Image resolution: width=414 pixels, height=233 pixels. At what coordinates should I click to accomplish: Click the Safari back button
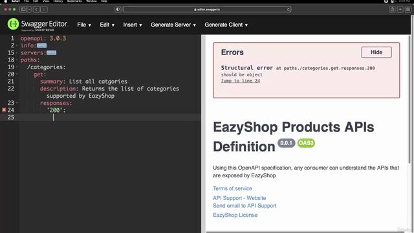click(x=36, y=10)
